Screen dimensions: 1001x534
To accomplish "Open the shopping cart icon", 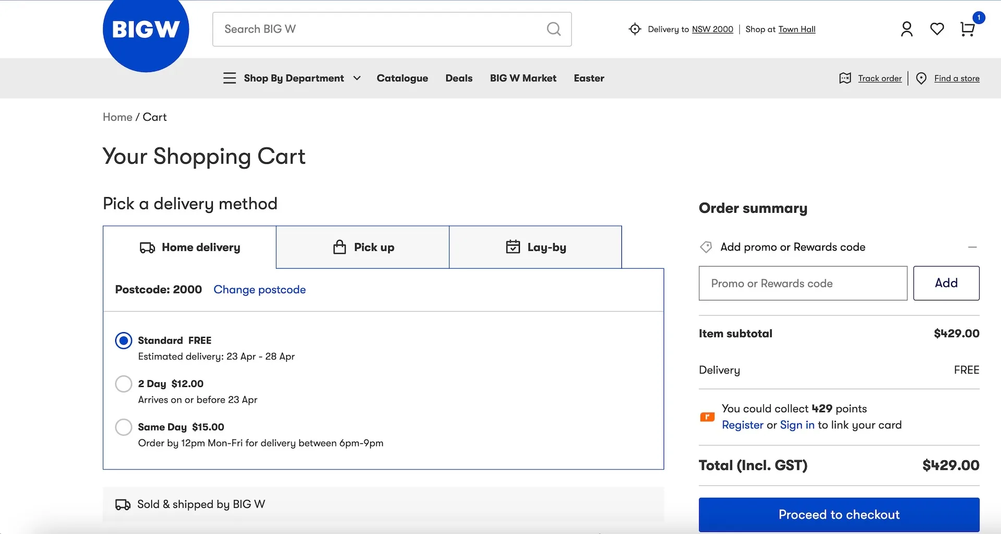I will click(x=967, y=29).
